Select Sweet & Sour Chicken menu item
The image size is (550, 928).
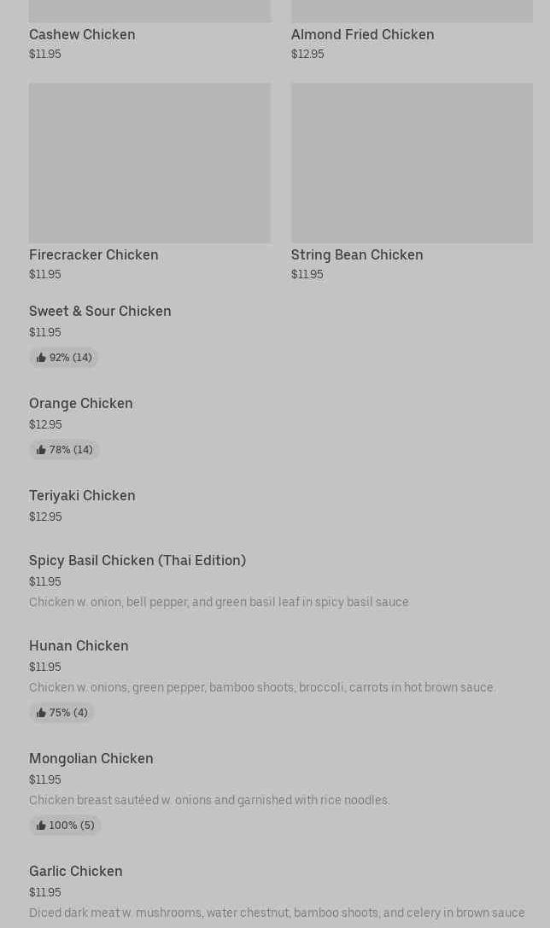100,311
